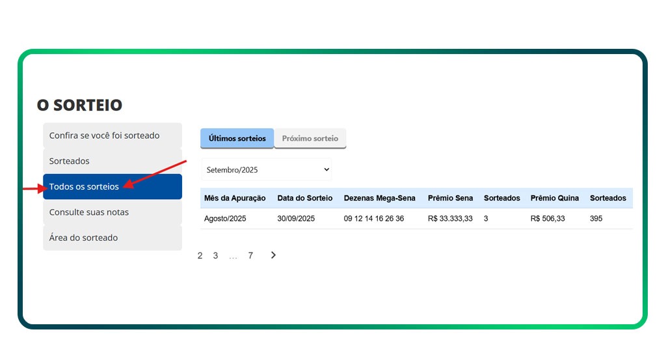Screen dimensions: 666x349
Task: Go to next page using chevron arrow
Action: tap(273, 255)
